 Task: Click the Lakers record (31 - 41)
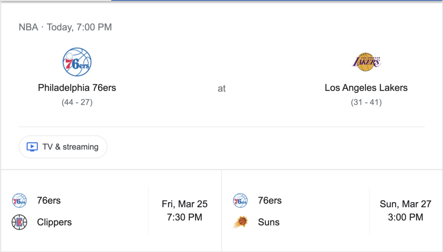[366, 102]
